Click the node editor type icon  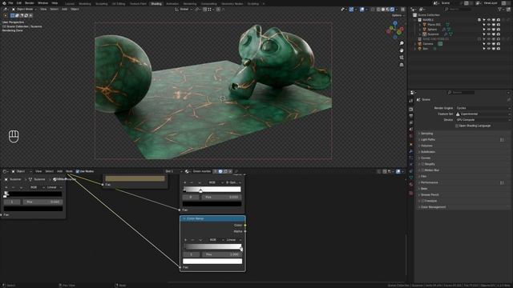(x=5, y=171)
